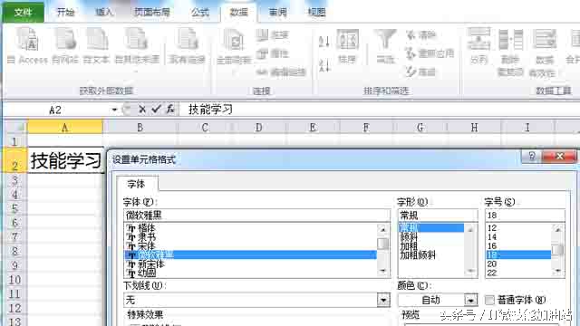Switch to the View (视图) tab
Image resolution: width=580 pixels, height=326 pixels.
tap(316, 12)
